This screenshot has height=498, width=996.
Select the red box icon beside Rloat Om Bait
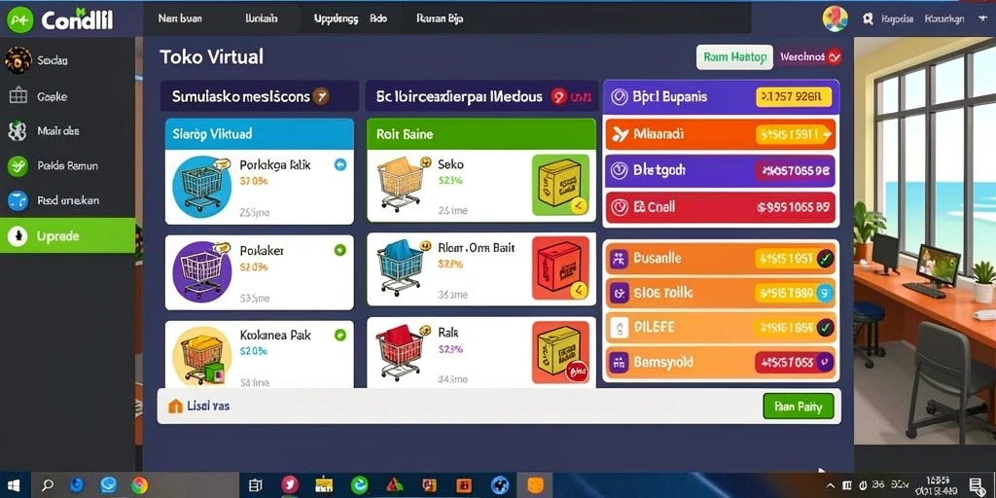pyautogui.click(x=559, y=268)
